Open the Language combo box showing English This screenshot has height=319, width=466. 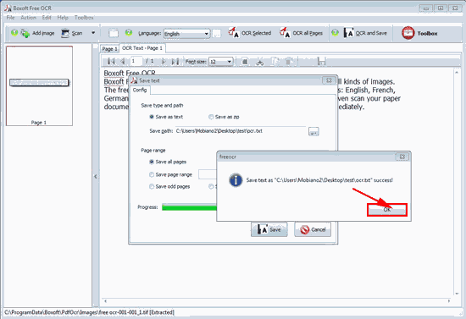[x=186, y=34]
